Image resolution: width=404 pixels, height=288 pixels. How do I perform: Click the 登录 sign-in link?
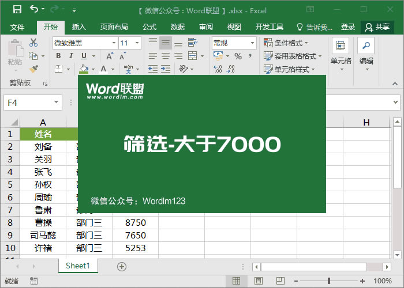(x=347, y=26)
